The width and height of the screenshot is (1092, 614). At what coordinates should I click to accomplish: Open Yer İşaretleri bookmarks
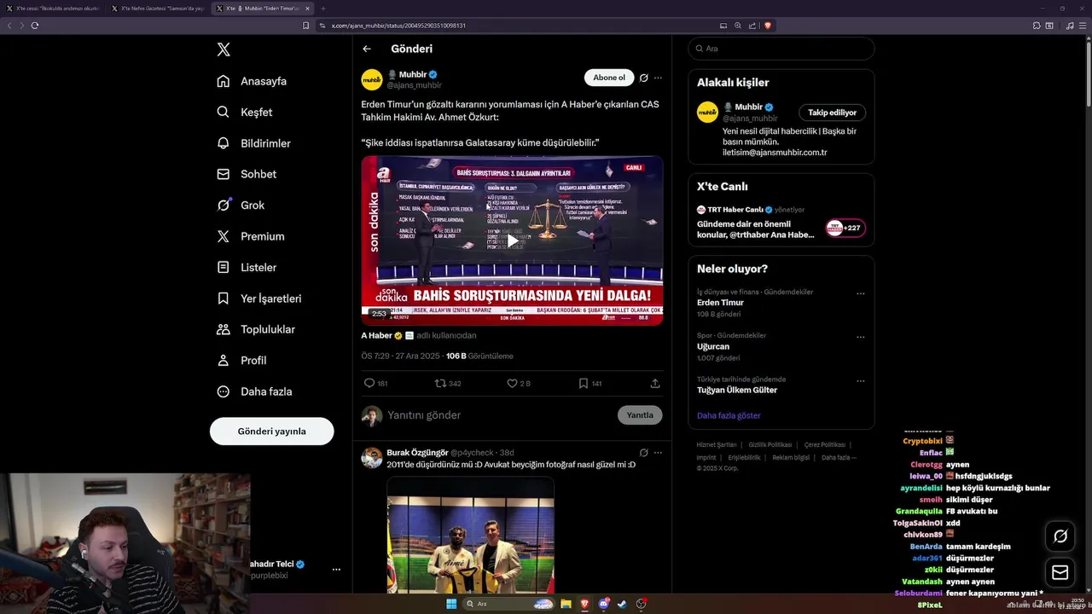pos(258,298)
